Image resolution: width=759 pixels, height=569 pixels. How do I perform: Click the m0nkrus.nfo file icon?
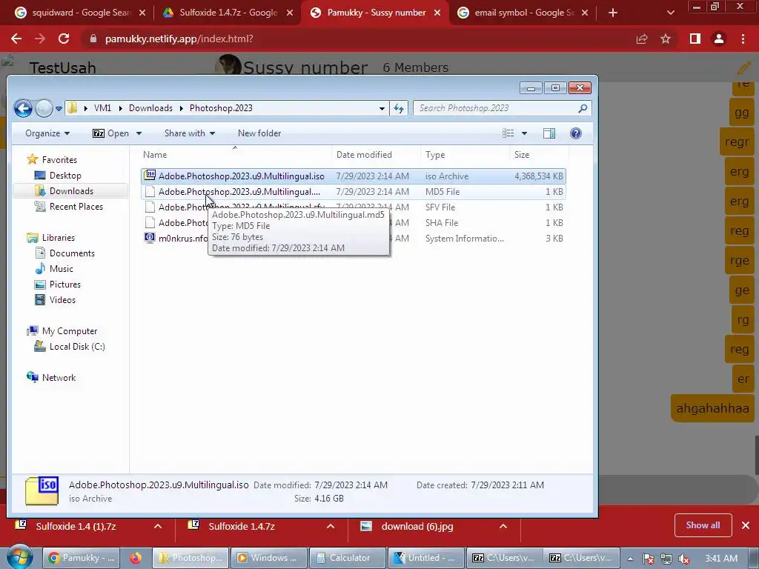tap(150, 238)
